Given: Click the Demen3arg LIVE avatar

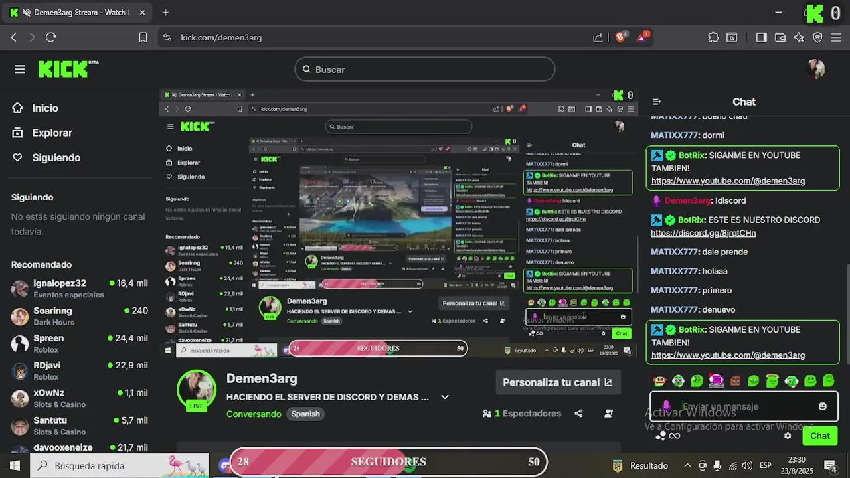Looking at the screenshot, I should click(197, 390).
